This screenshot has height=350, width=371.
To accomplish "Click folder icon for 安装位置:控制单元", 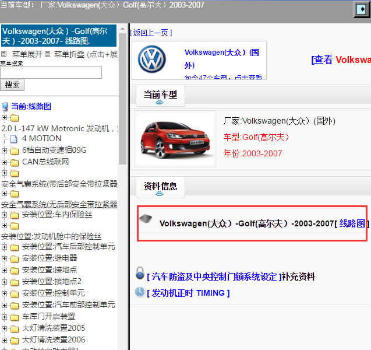I will [x=15, y=294].
